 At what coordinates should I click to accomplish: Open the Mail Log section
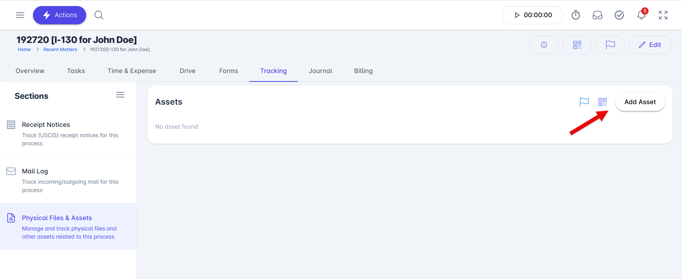[35, 171]
